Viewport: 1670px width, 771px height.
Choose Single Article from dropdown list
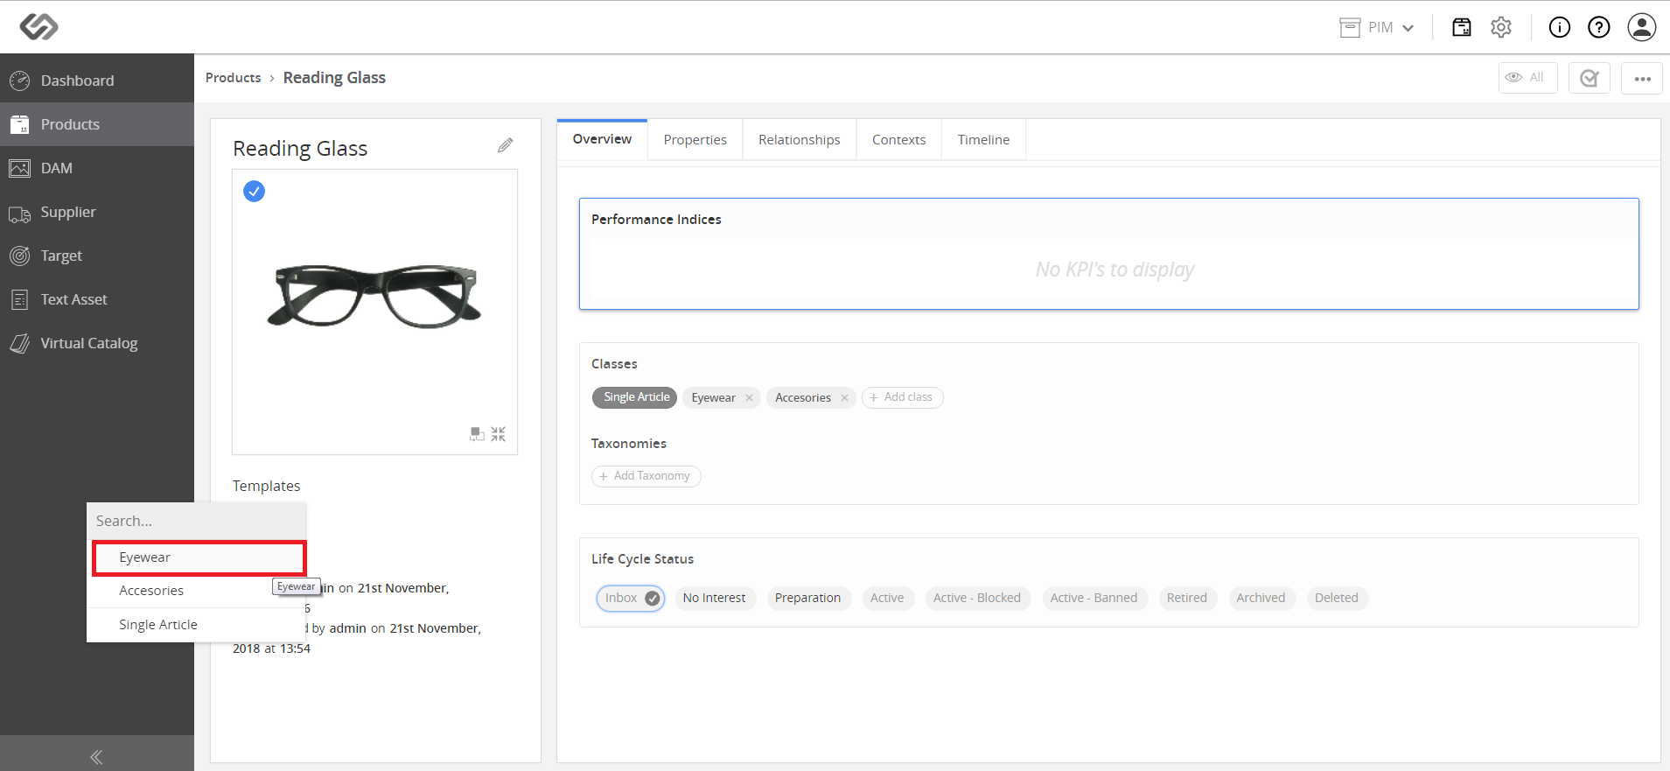pos(196,625)
